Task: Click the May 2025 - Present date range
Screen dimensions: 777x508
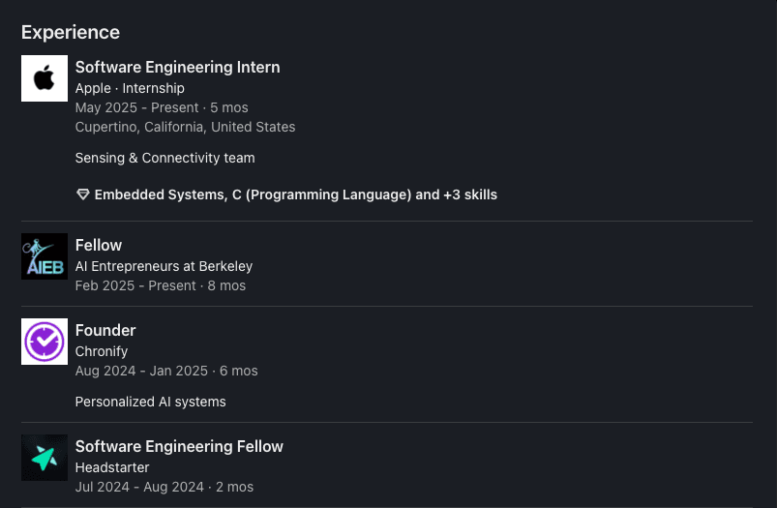Action: (136, 107)
